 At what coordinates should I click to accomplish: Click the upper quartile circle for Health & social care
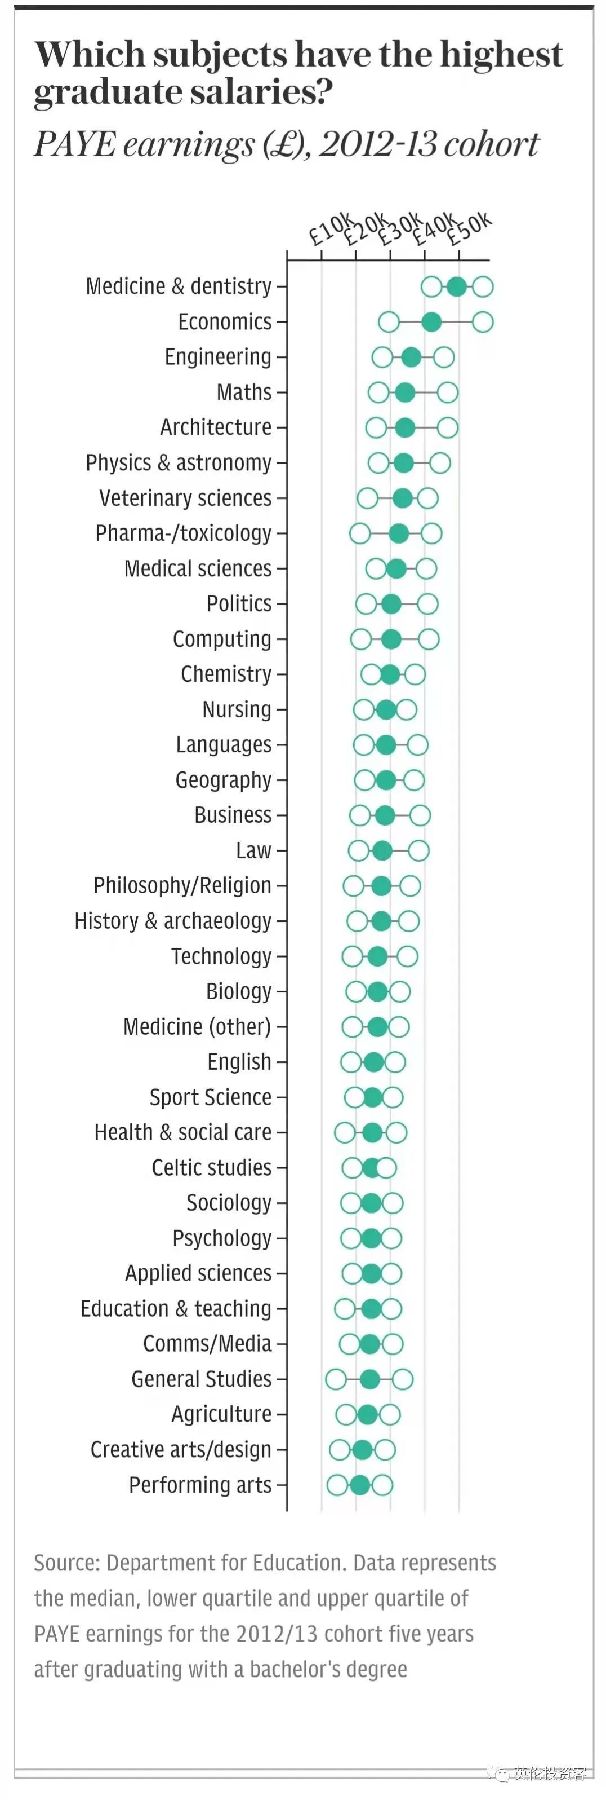tap(396, 1133)
